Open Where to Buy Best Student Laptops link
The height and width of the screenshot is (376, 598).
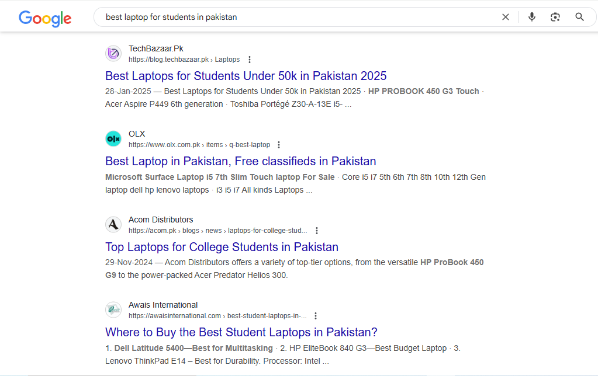(241, 332)
